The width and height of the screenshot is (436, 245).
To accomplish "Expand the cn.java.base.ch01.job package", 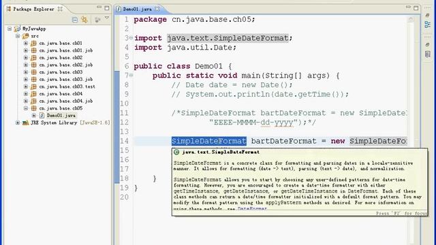I will [x=26, y=50].
